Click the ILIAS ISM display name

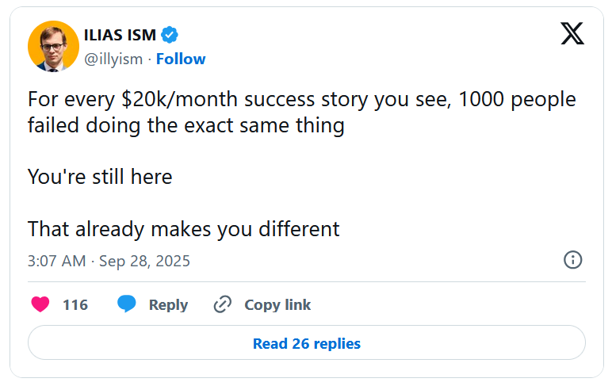point(120,35)
